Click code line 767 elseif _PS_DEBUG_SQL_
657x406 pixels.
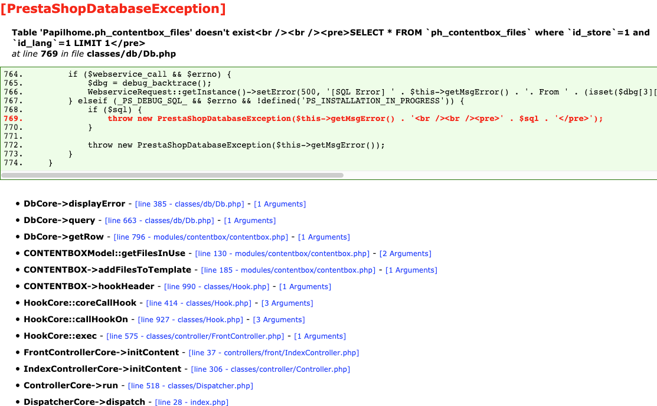point(266,100)
